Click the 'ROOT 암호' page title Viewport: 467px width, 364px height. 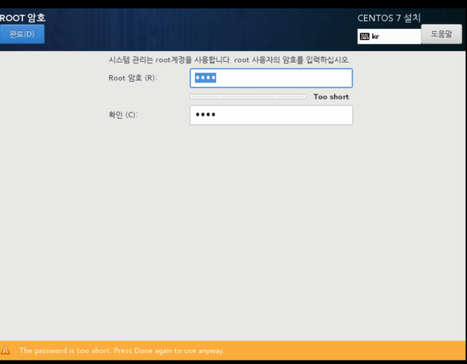[22, 18]
